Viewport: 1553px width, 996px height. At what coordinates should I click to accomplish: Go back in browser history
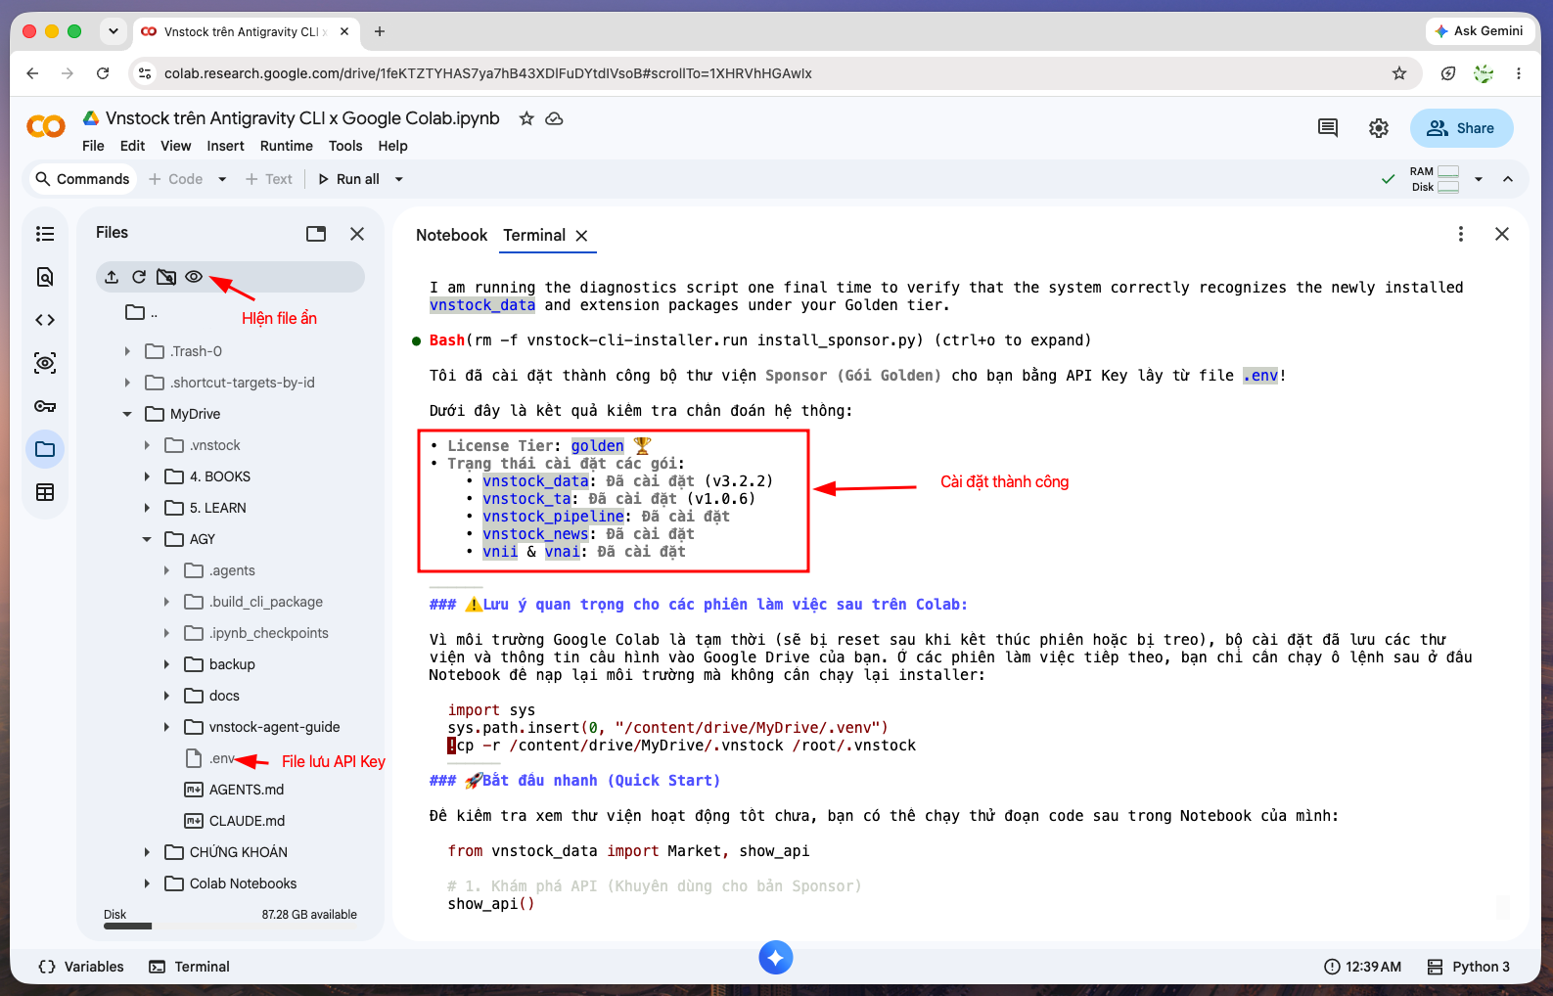32,73
